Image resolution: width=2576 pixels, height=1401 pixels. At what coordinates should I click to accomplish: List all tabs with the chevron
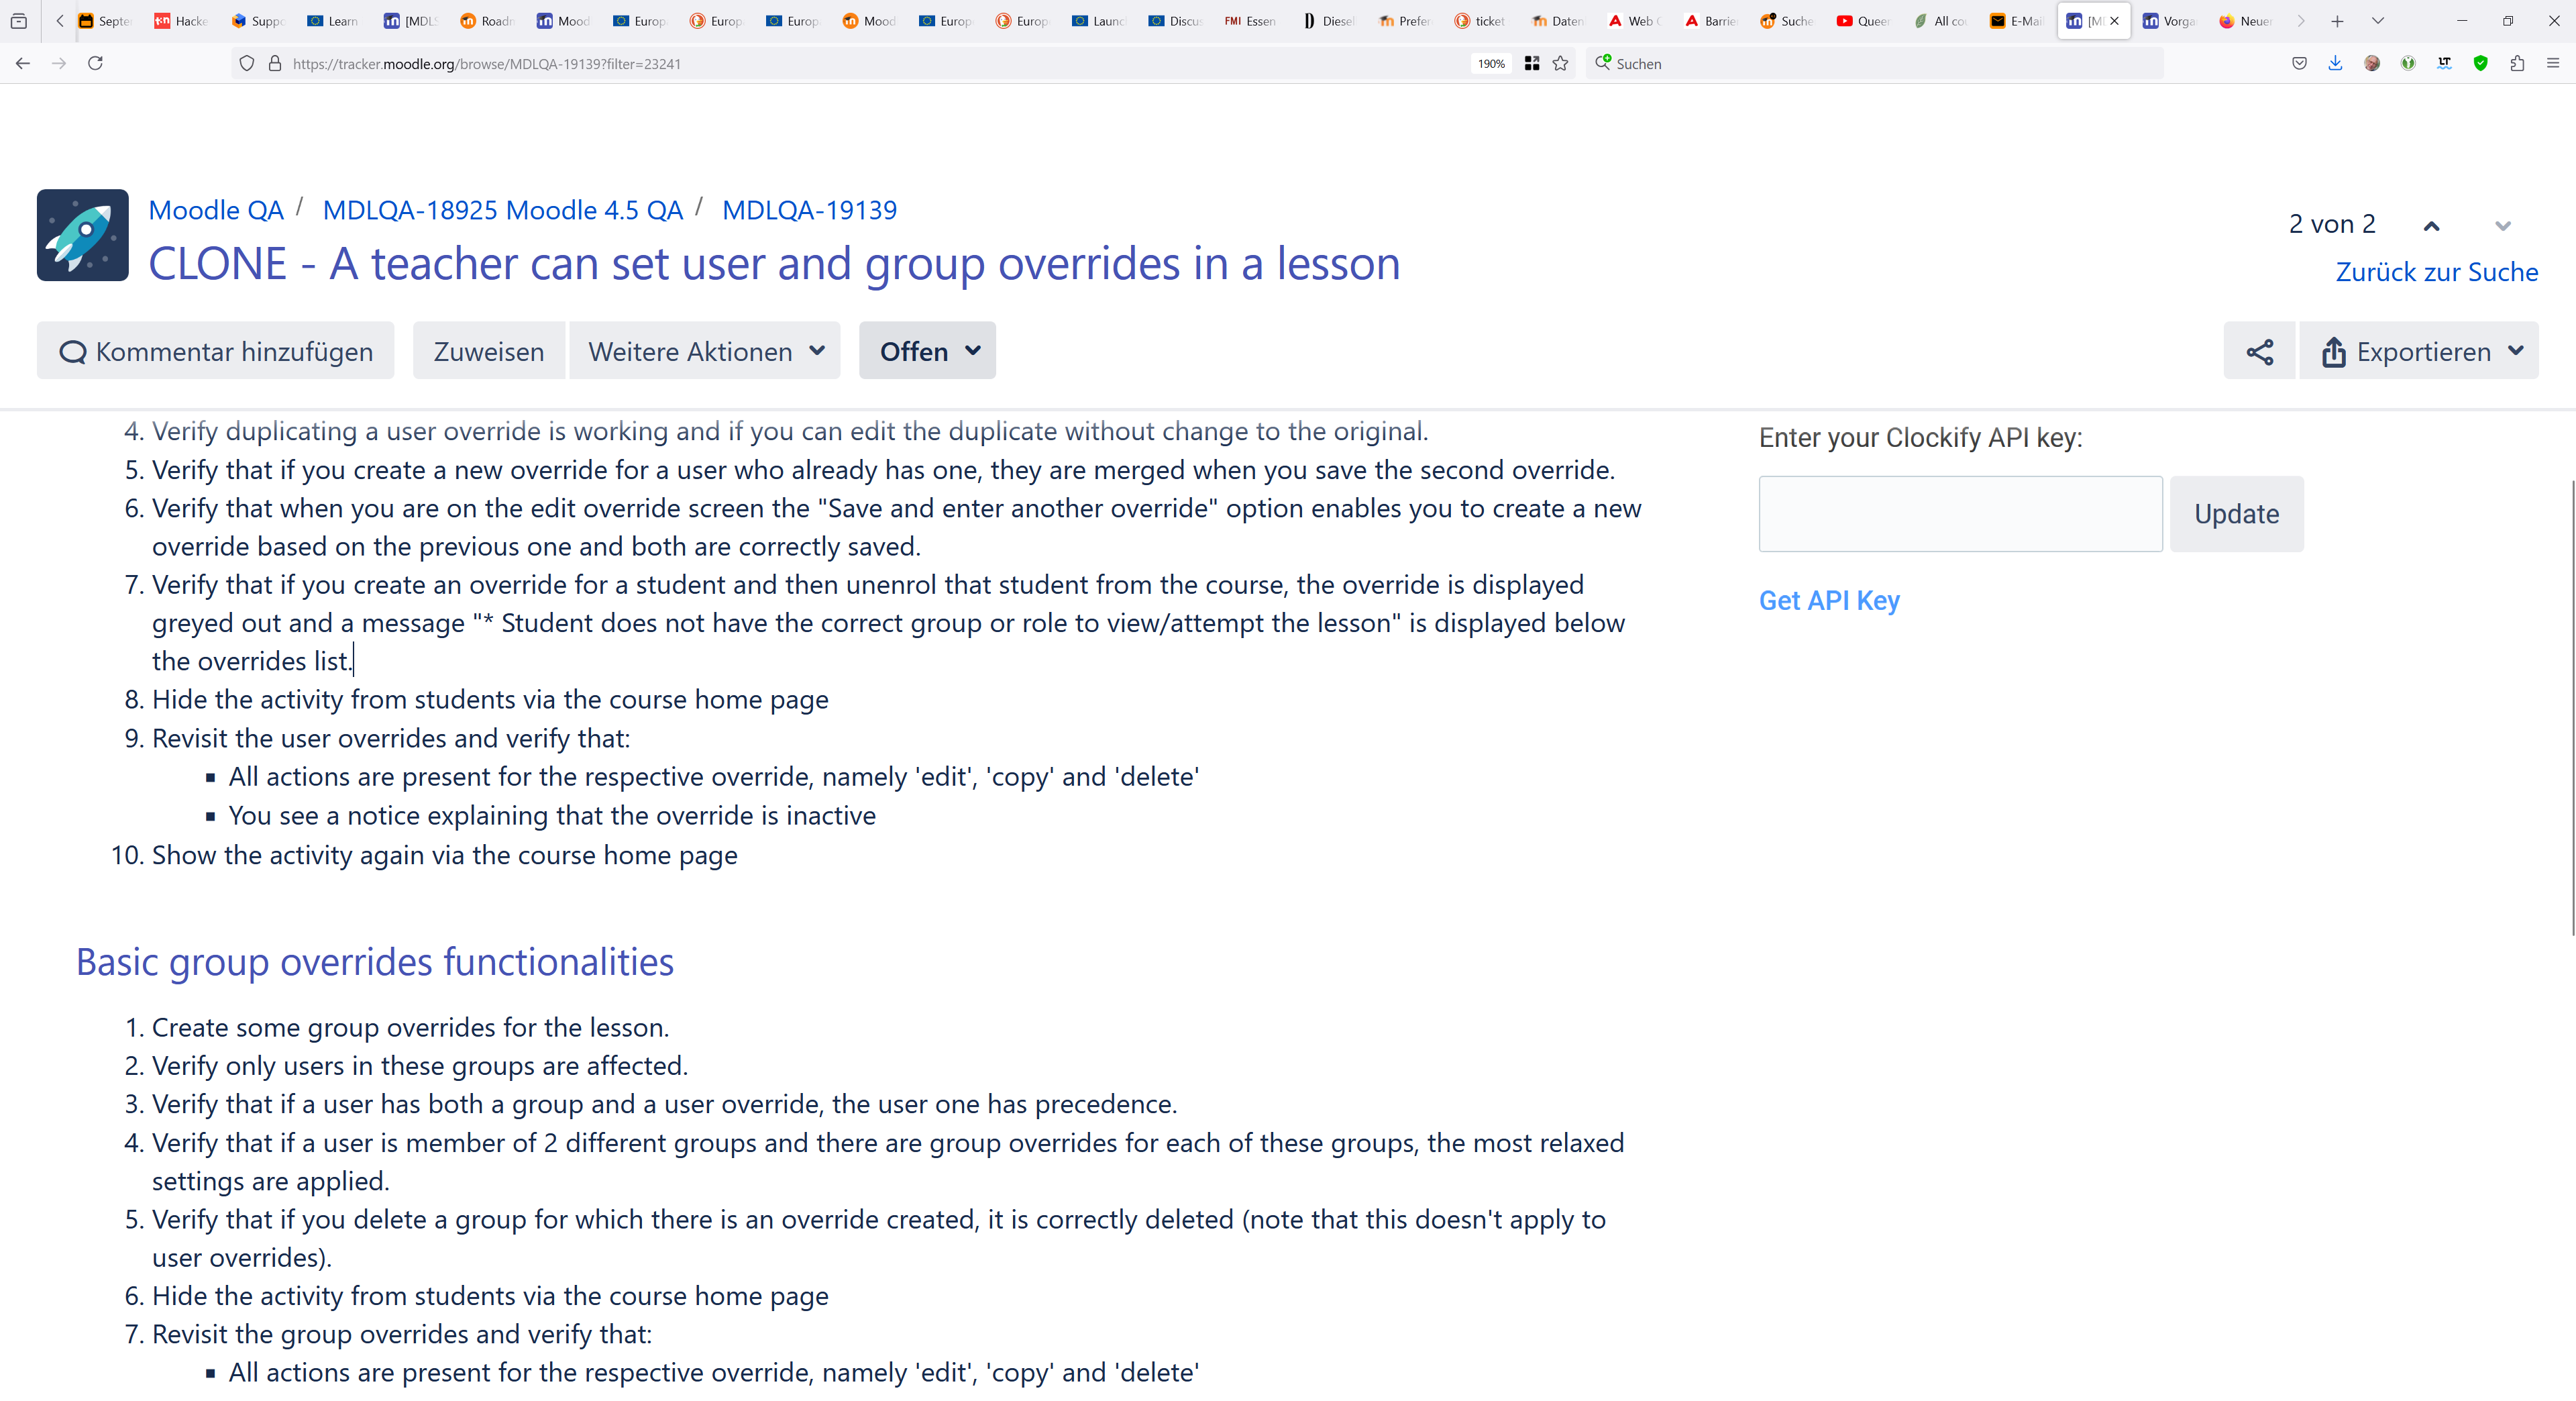pos(2378,21)
